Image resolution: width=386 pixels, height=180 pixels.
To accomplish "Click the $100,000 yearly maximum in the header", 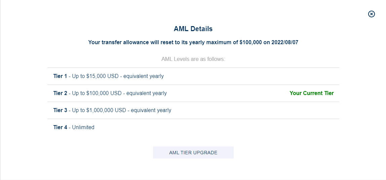I will pyautogui.click(x=250, y=42).
